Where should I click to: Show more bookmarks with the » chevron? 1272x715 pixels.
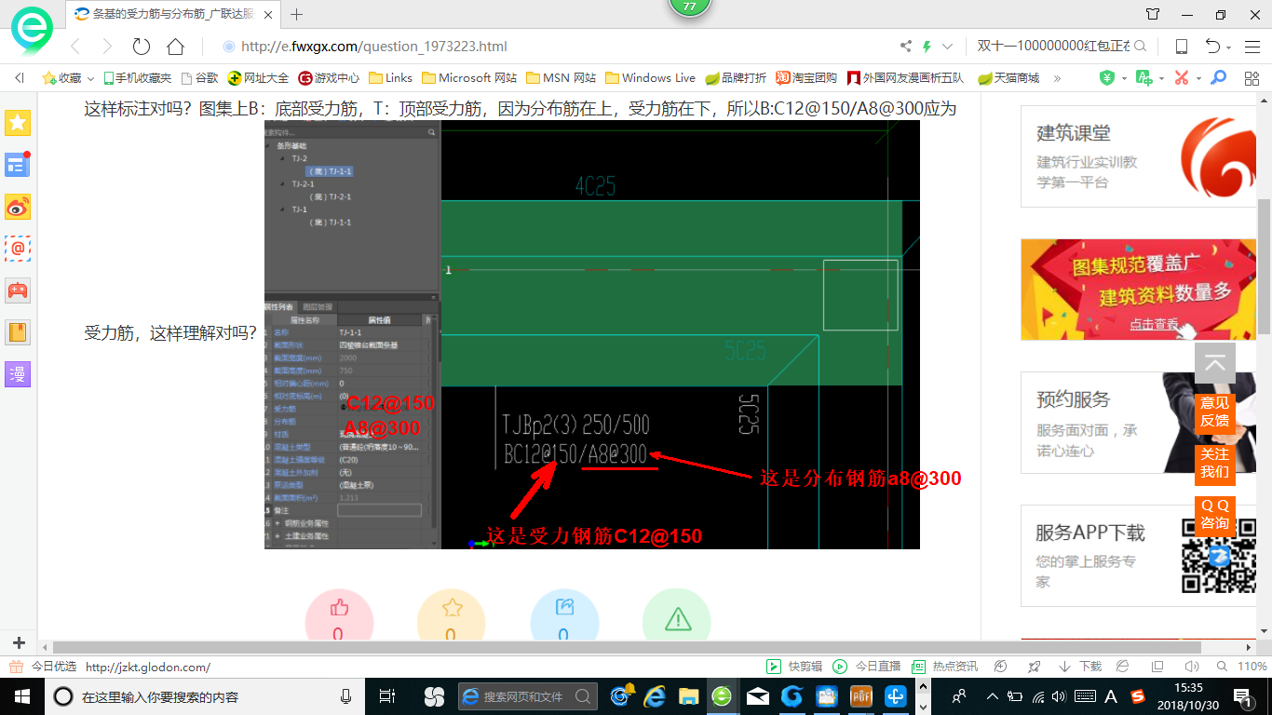point(1057,78)
